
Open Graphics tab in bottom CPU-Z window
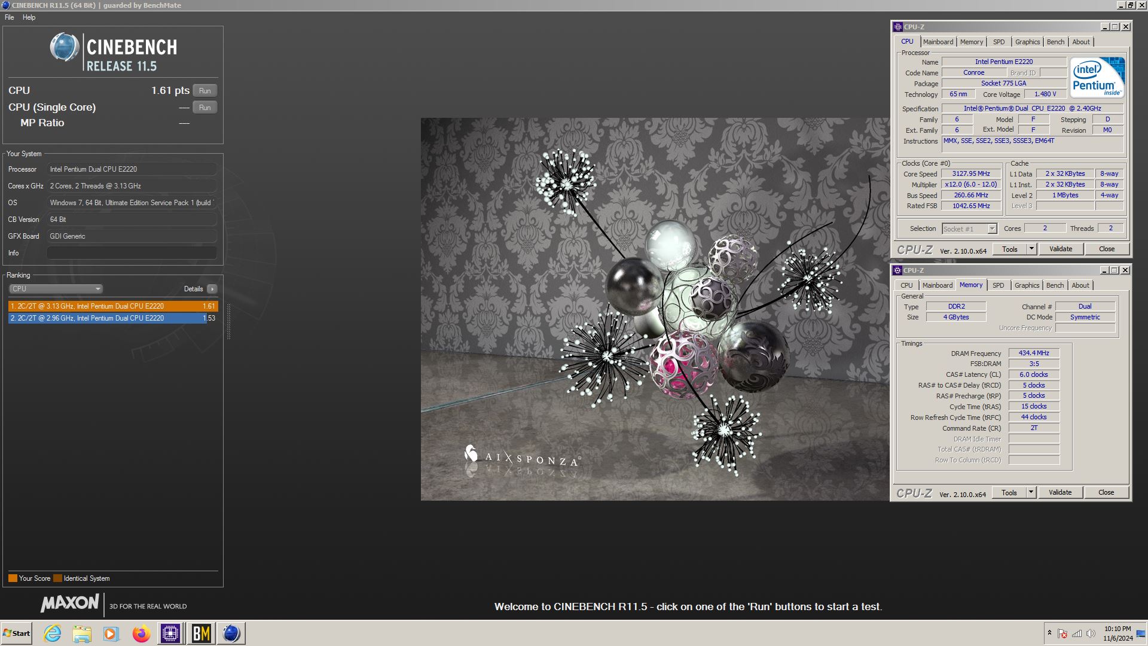coord(1027,285)
